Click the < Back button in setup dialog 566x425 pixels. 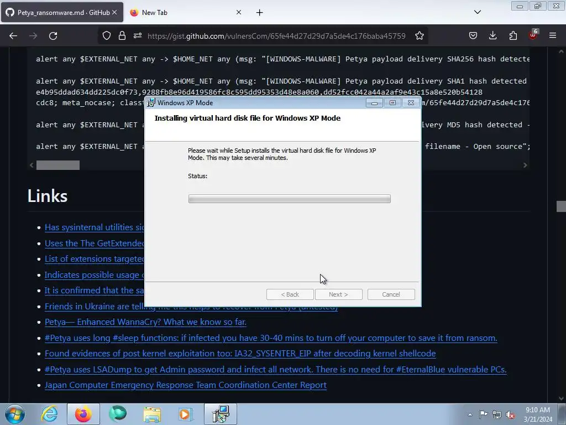tap(290, 294)
